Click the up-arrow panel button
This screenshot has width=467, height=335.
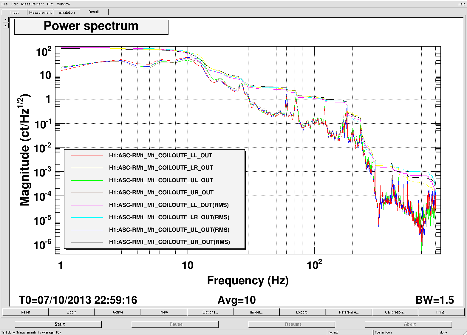pyautogui.click(x=6, y=26)
